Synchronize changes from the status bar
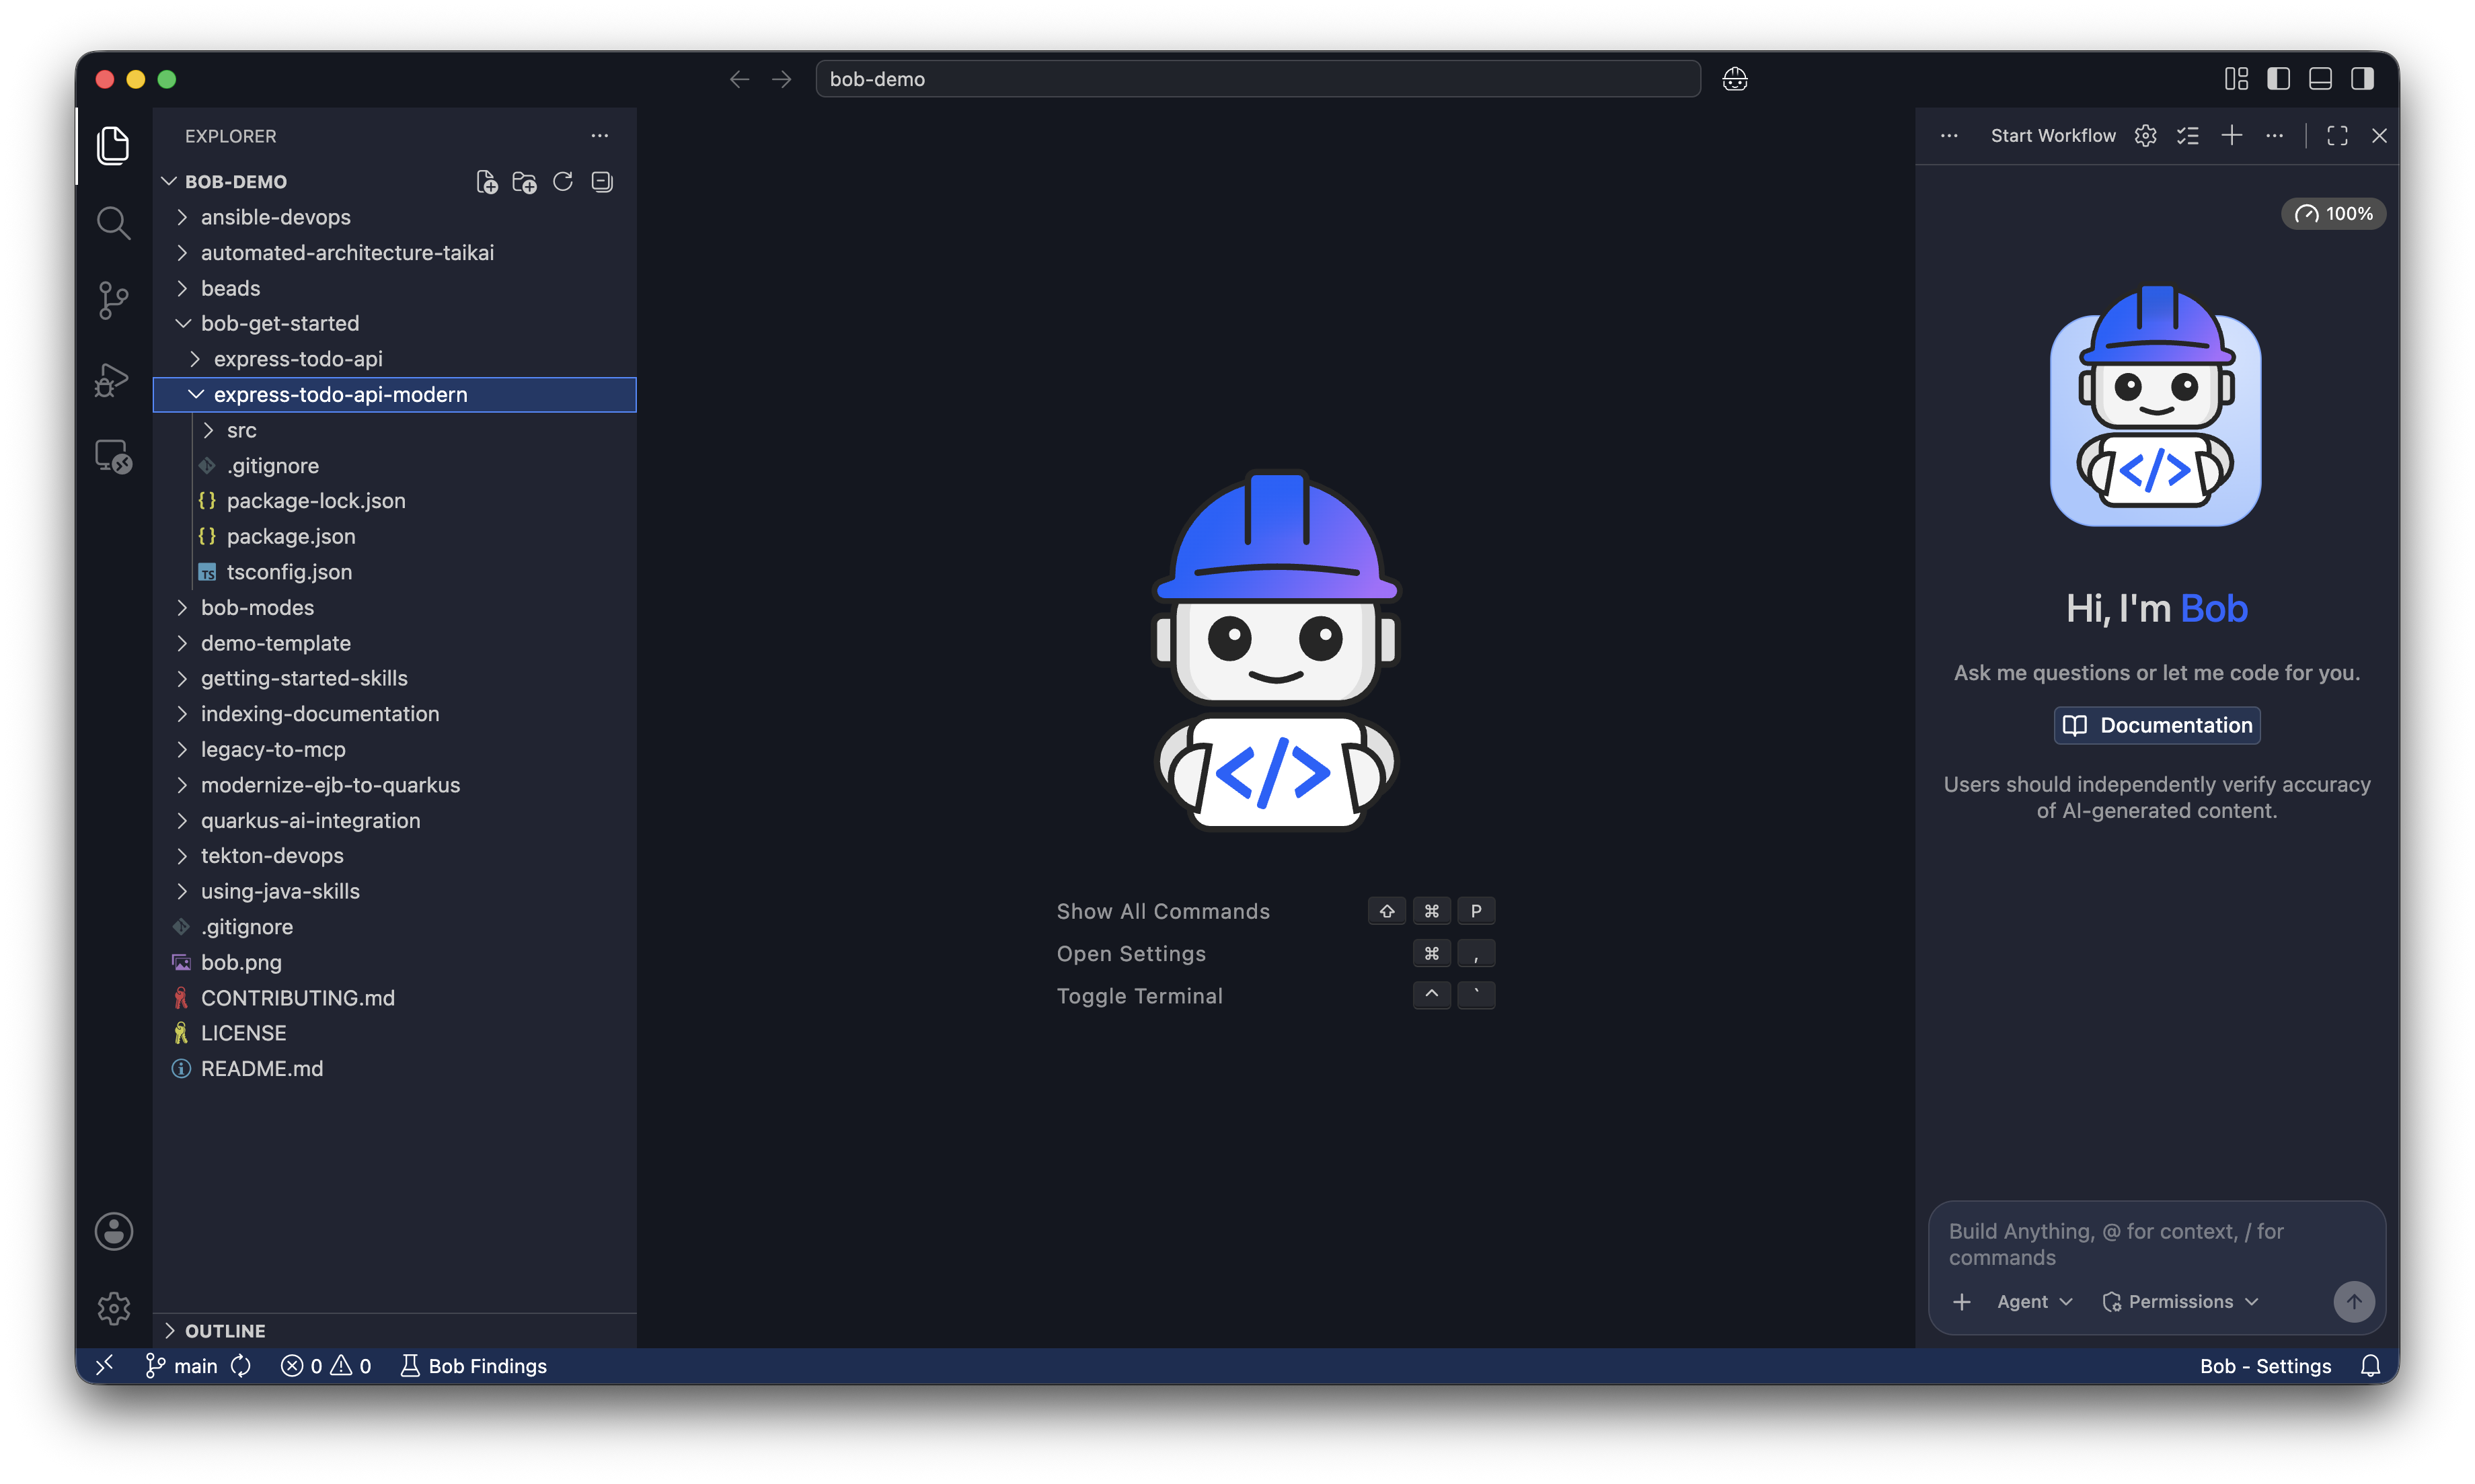2475x1484 pixels. pyautogui.click(x=241, y=1366)
